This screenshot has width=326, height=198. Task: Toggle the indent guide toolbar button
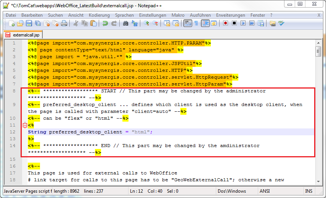coord(205,24)
